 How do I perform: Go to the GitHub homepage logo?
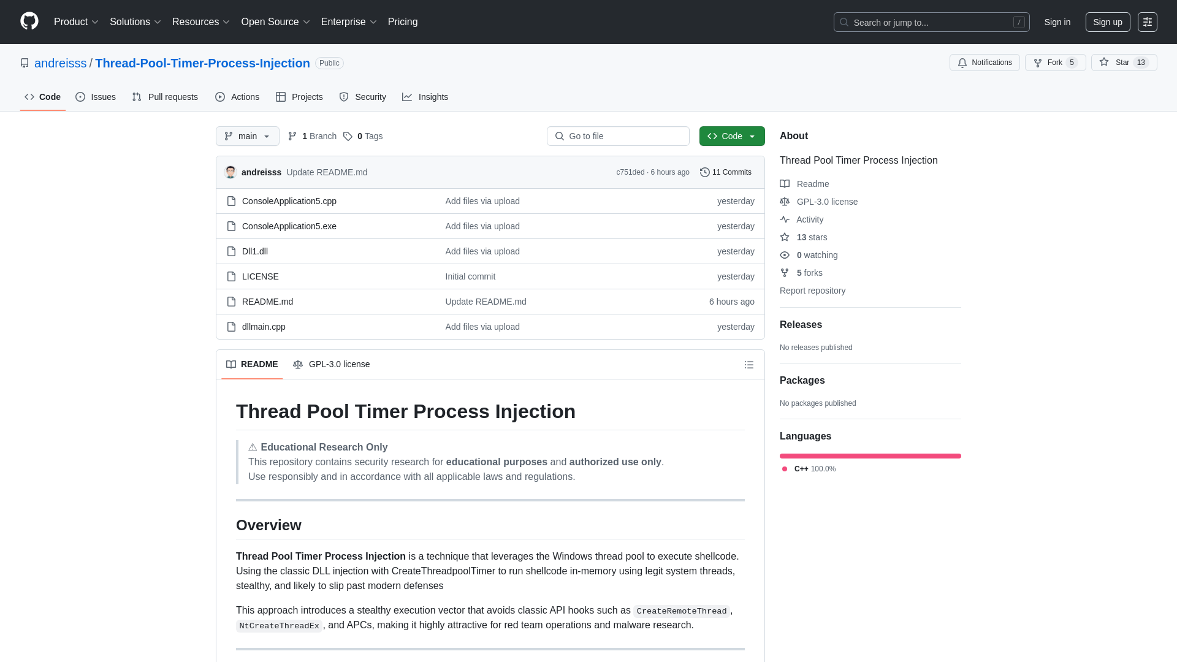(29, 21)
